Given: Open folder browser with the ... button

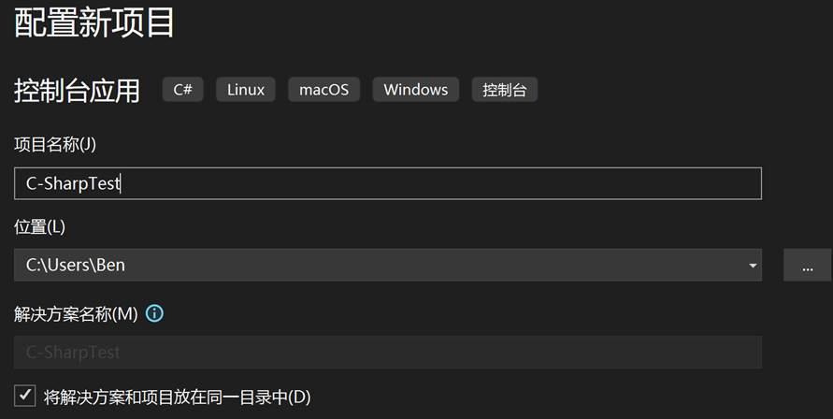Looking at the screenshot, I should (x=808, y=266).
